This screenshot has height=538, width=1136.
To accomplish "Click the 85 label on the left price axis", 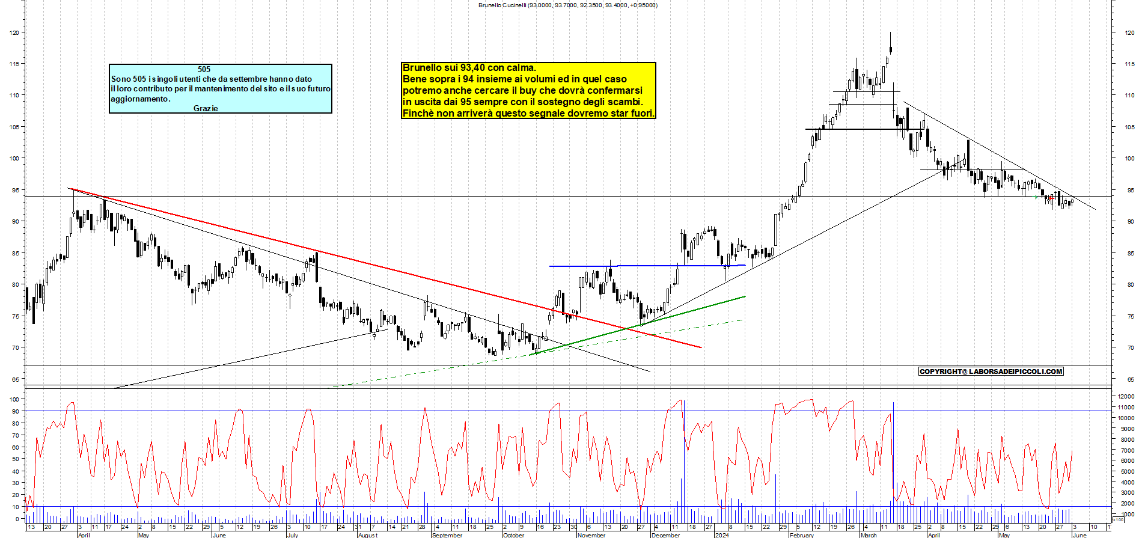I will click(15, 253).
